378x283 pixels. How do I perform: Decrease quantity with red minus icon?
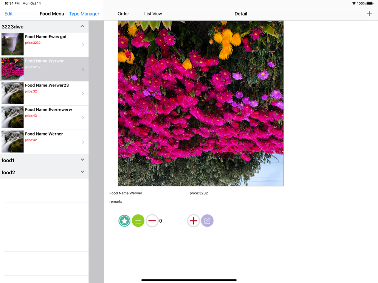(152, 221)
